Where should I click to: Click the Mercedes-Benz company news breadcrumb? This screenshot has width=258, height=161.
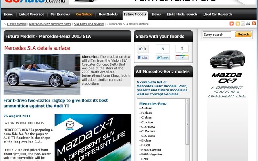(x=50, y=24)
